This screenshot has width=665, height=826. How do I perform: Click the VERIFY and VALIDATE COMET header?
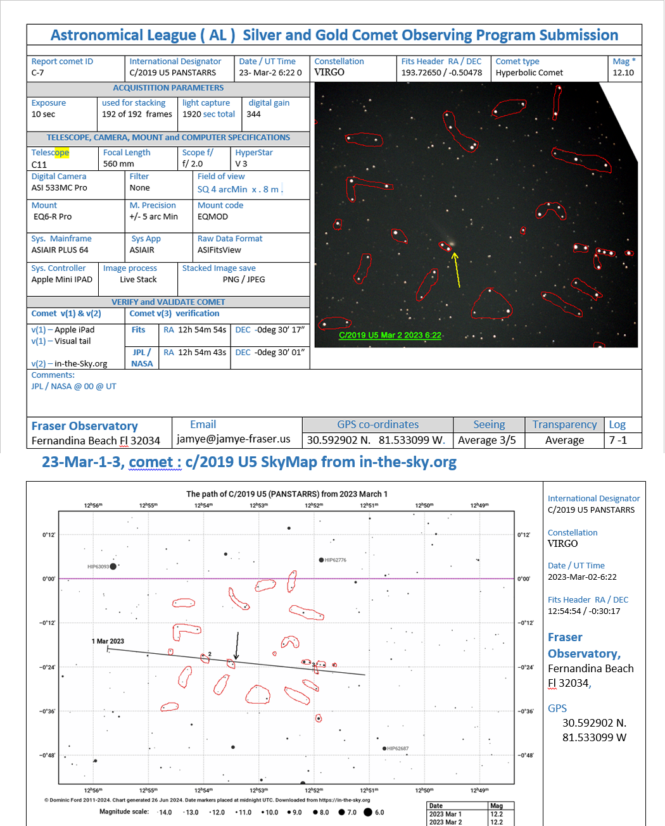click(x=168, y=302)
